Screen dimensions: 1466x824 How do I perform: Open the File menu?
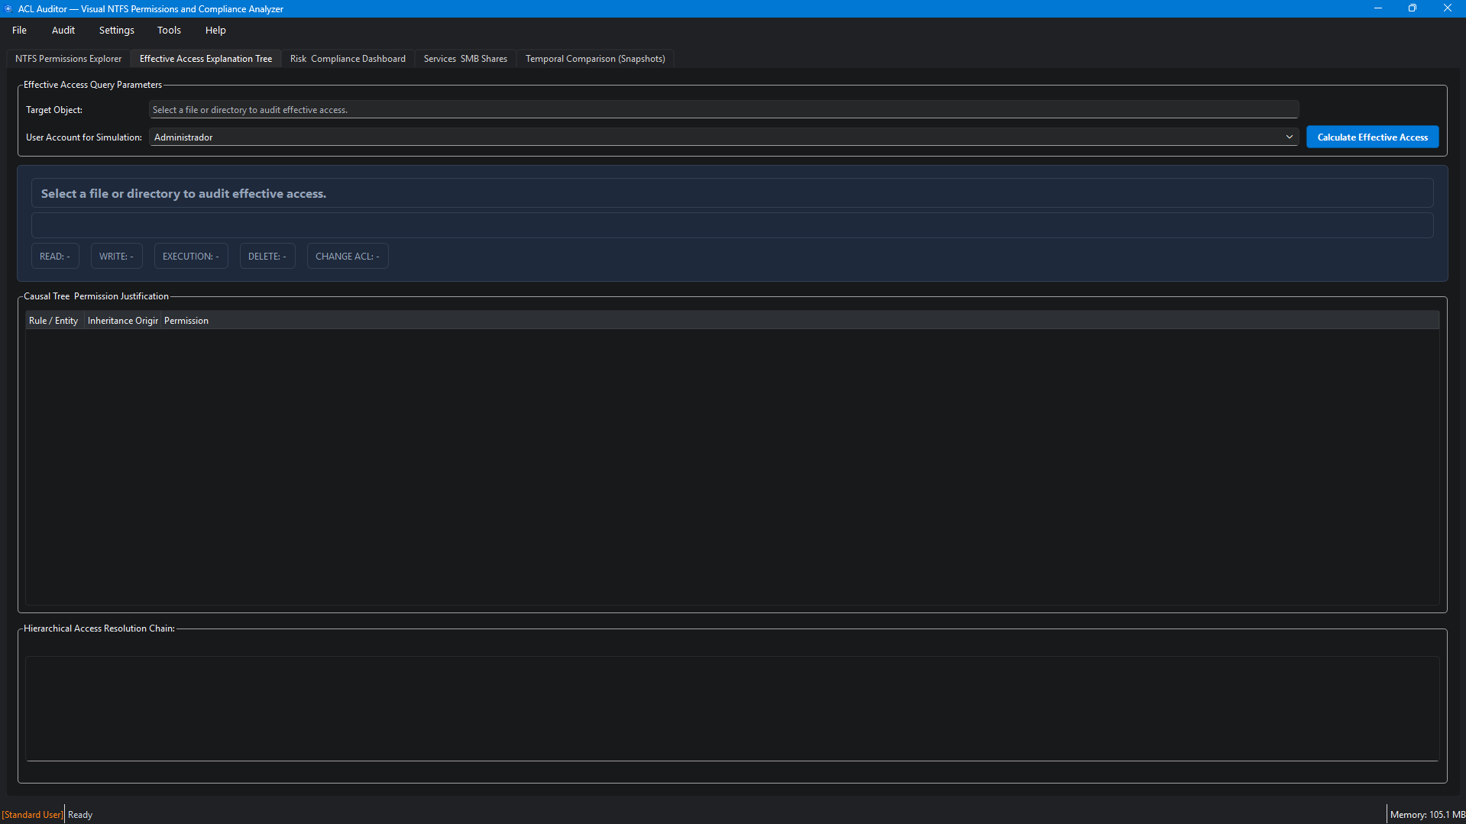click(x=19, y=31)
